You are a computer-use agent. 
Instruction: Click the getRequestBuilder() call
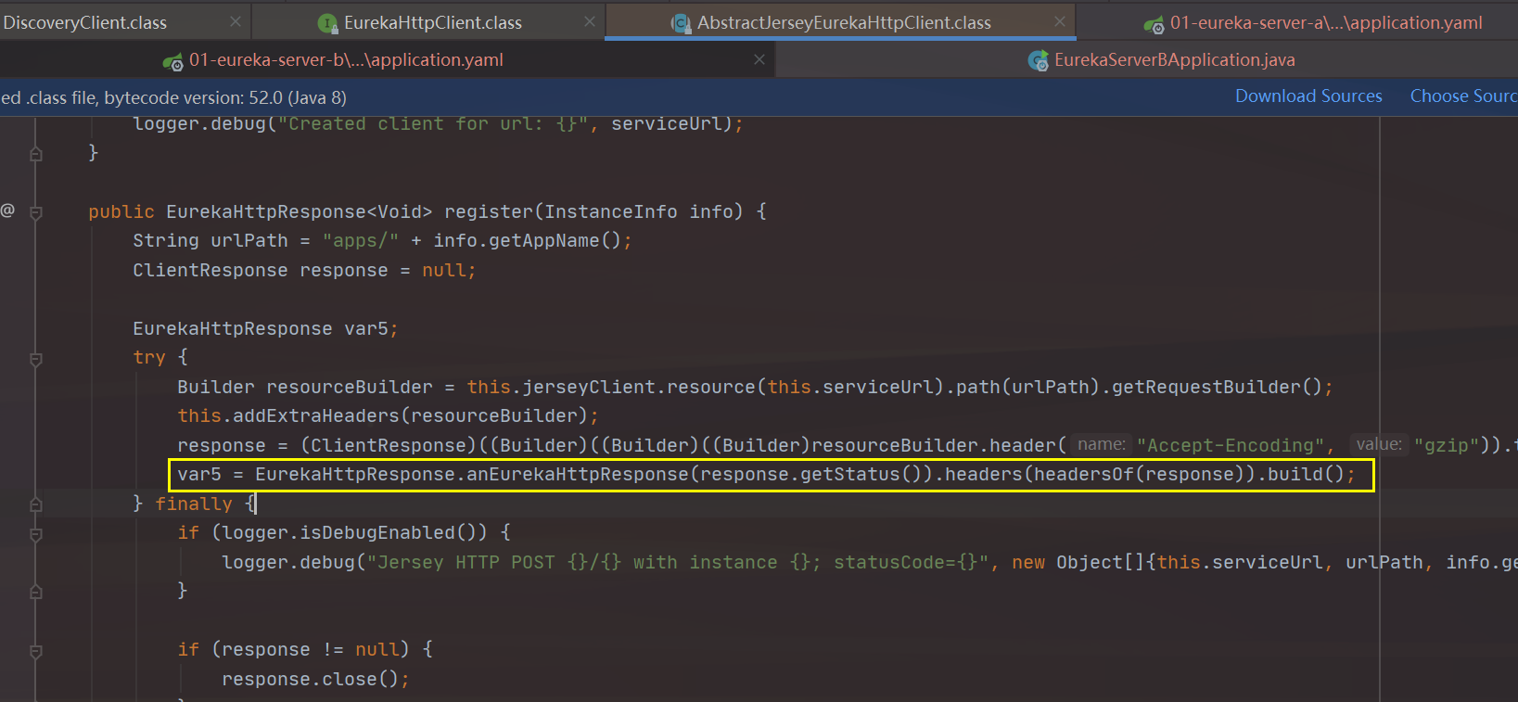click(x=1216, y=387)
